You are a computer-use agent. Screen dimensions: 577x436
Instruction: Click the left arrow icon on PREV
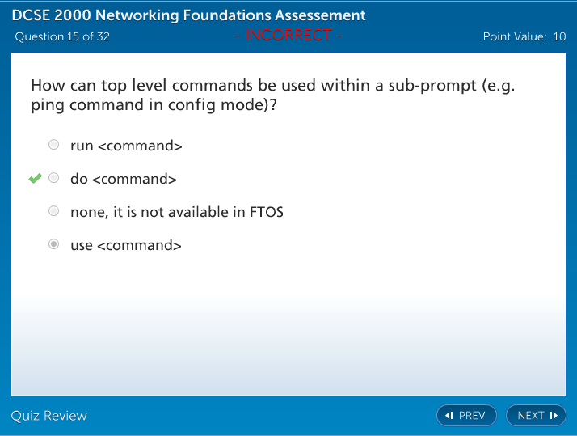point(449,416)
